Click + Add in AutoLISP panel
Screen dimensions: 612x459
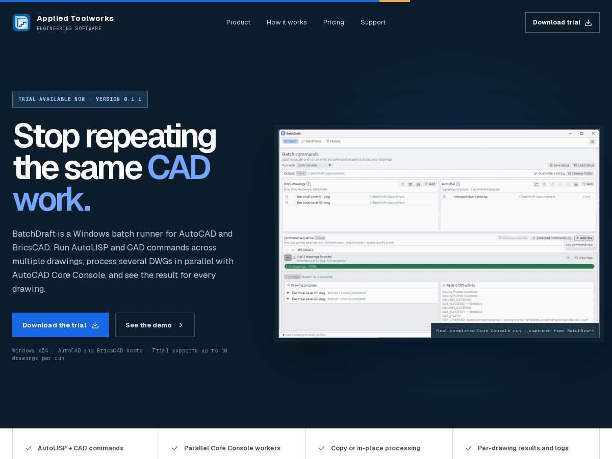coord(588,184)
